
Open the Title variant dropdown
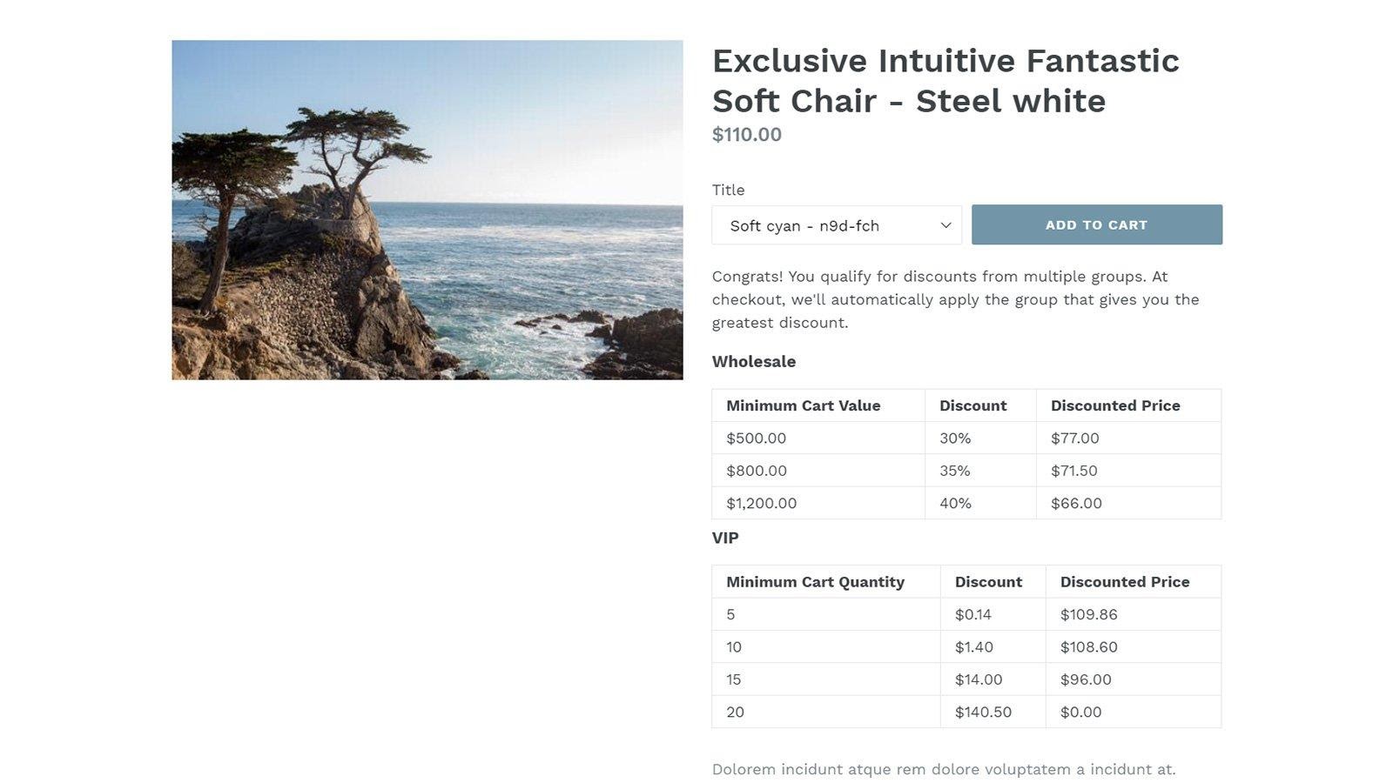click(836, 225)
